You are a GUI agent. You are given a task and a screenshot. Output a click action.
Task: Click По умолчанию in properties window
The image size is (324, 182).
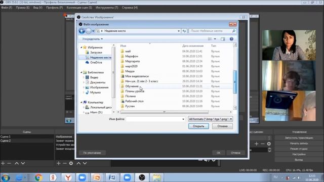[x=92, y=153]
